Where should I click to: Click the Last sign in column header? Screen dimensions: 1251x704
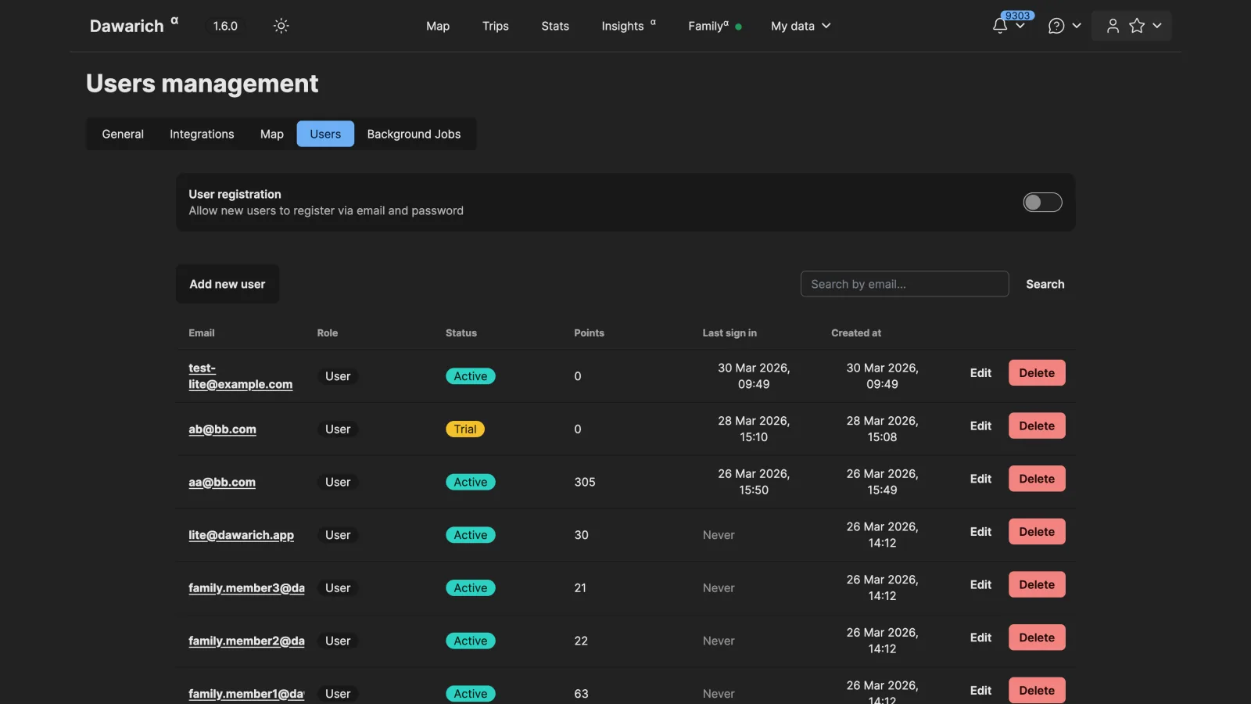(729, 332)
